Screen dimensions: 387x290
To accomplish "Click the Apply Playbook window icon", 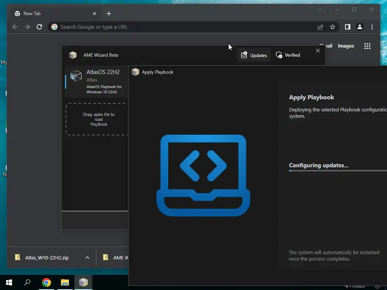I will click(135, 72).
